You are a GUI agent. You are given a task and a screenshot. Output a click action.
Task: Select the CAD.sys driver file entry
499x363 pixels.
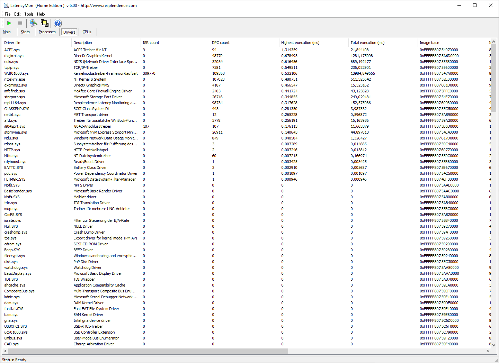[x=11, y=344]
